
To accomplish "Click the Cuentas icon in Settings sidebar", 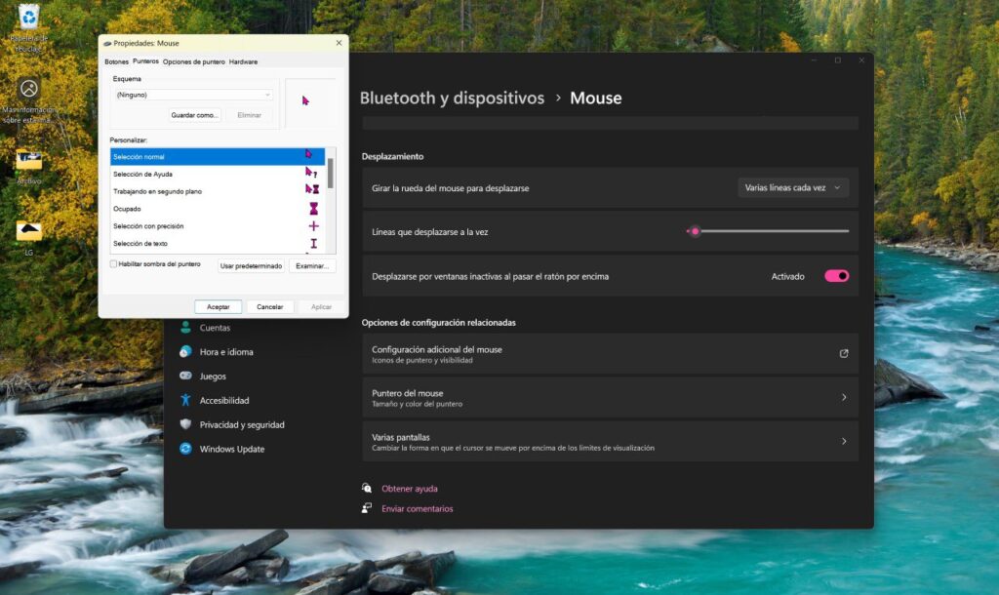I will click(185, 328).
